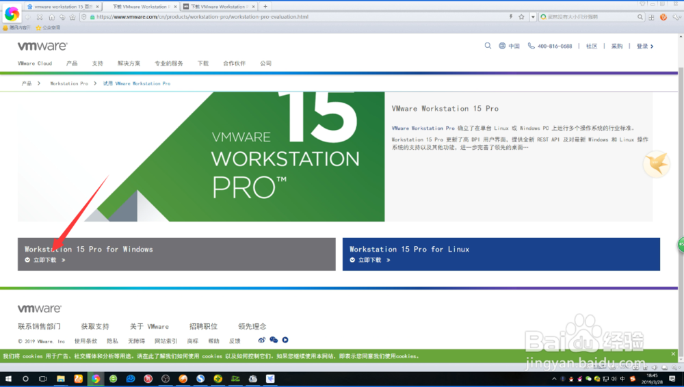Screen dimensions: 684x387
Task: Open the first bookmark with bell icon
Action: tap(16, 27)
